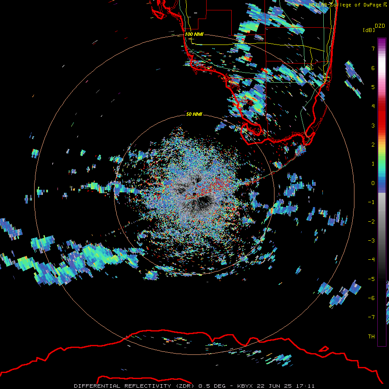Viewport: 389px width, 389px height.
Task: Click the "6" value on the color scale
Action: [x=373, y=68]
